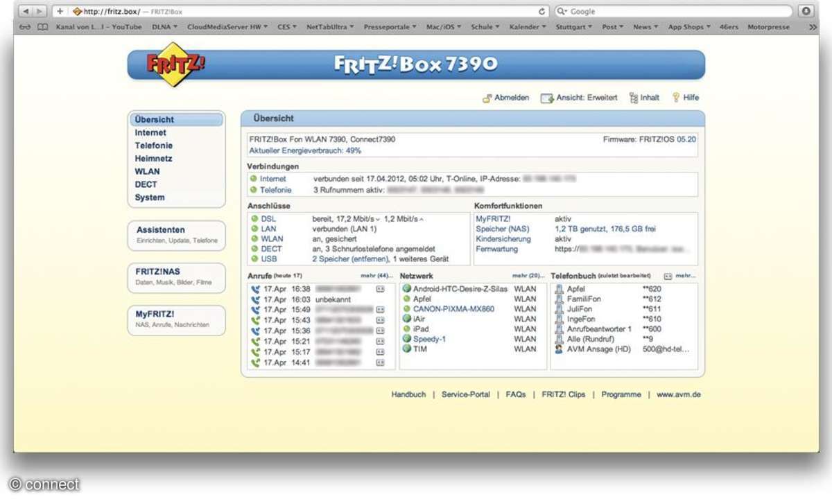
Task: Click the Google search field
Action: click(x=673, y=12)
